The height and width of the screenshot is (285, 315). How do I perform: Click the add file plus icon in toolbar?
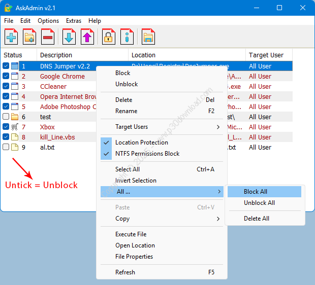(11, 37)
